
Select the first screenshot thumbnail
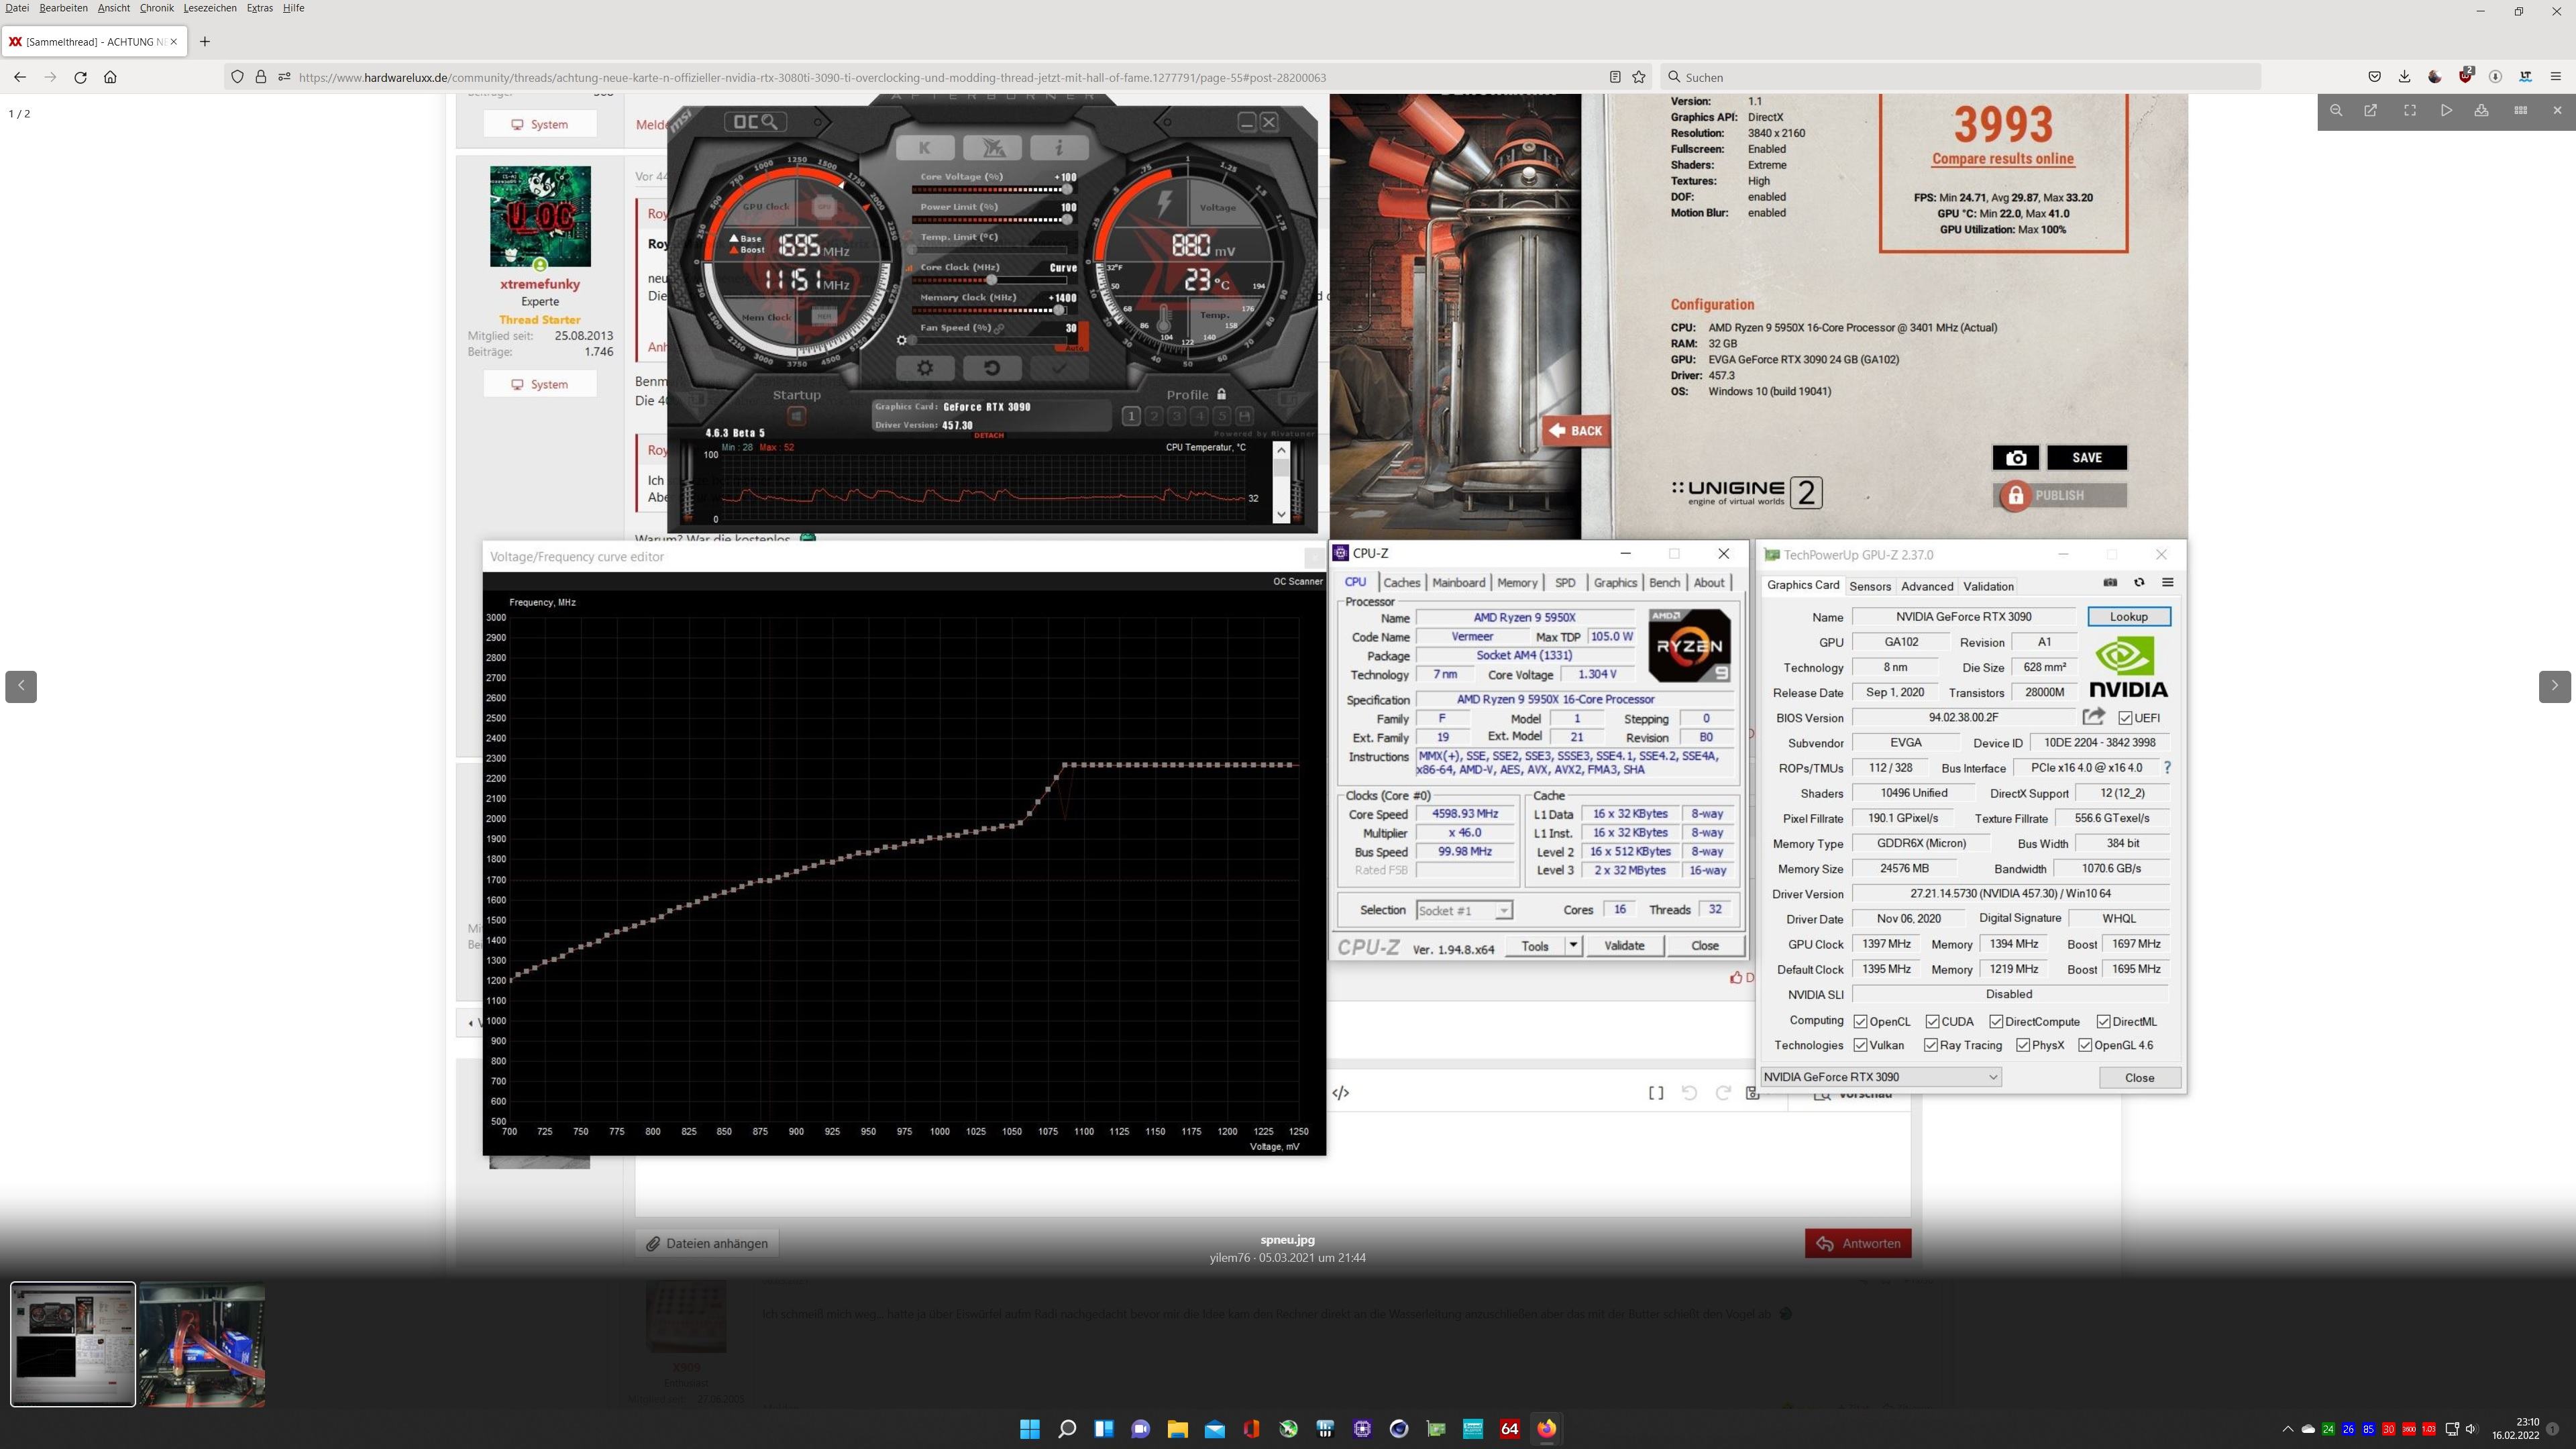(x=73, y=1344)
